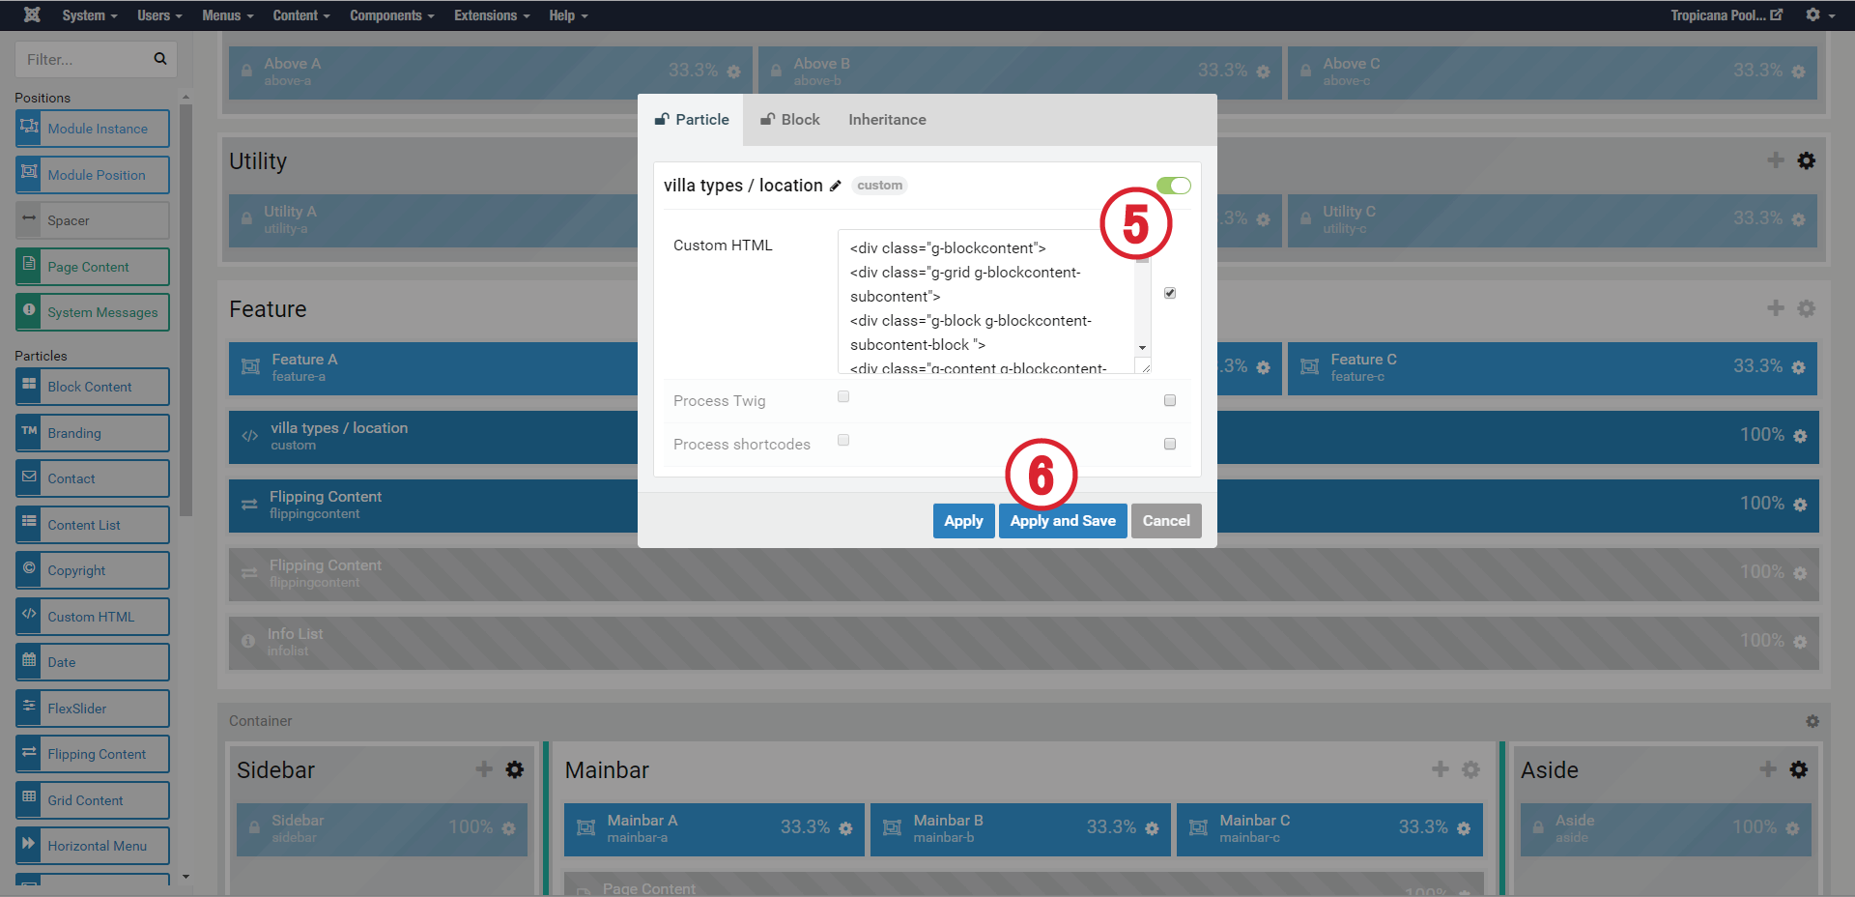Open Tropicana Pool site link
This screenshot has height=897, width=1855.
1727,15
